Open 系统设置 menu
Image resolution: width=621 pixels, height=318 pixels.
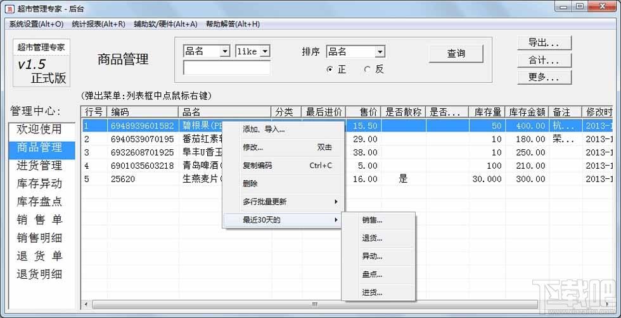[x=37, y=24]
